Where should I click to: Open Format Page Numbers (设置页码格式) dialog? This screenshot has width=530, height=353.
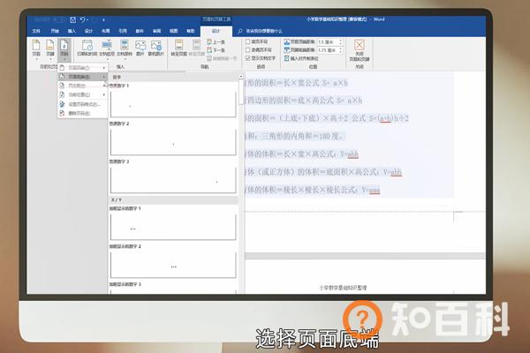pyautogui.click(x=82, y=104)
